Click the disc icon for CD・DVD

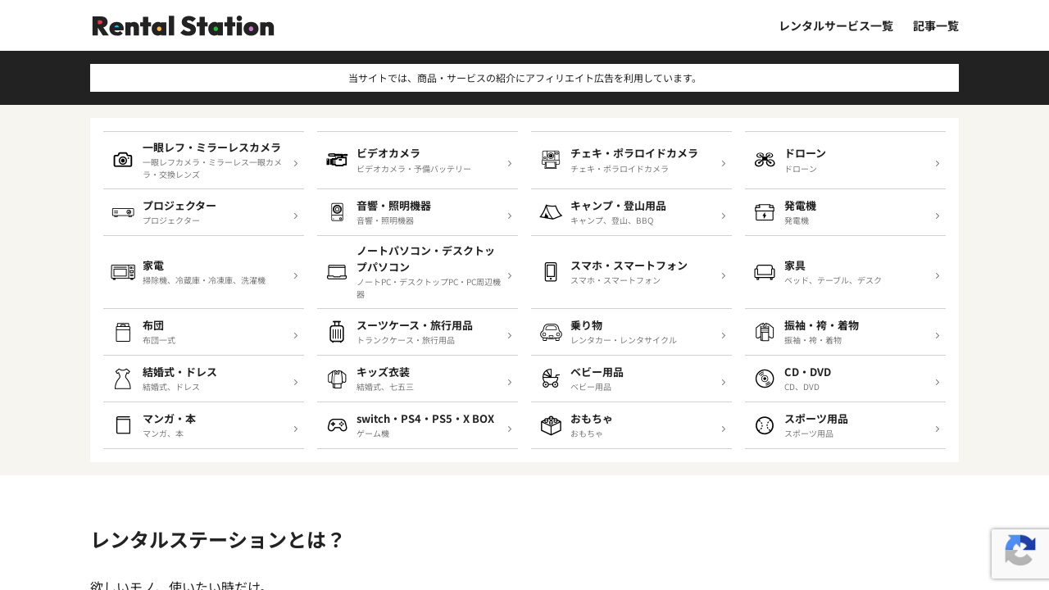click(765, 379)
